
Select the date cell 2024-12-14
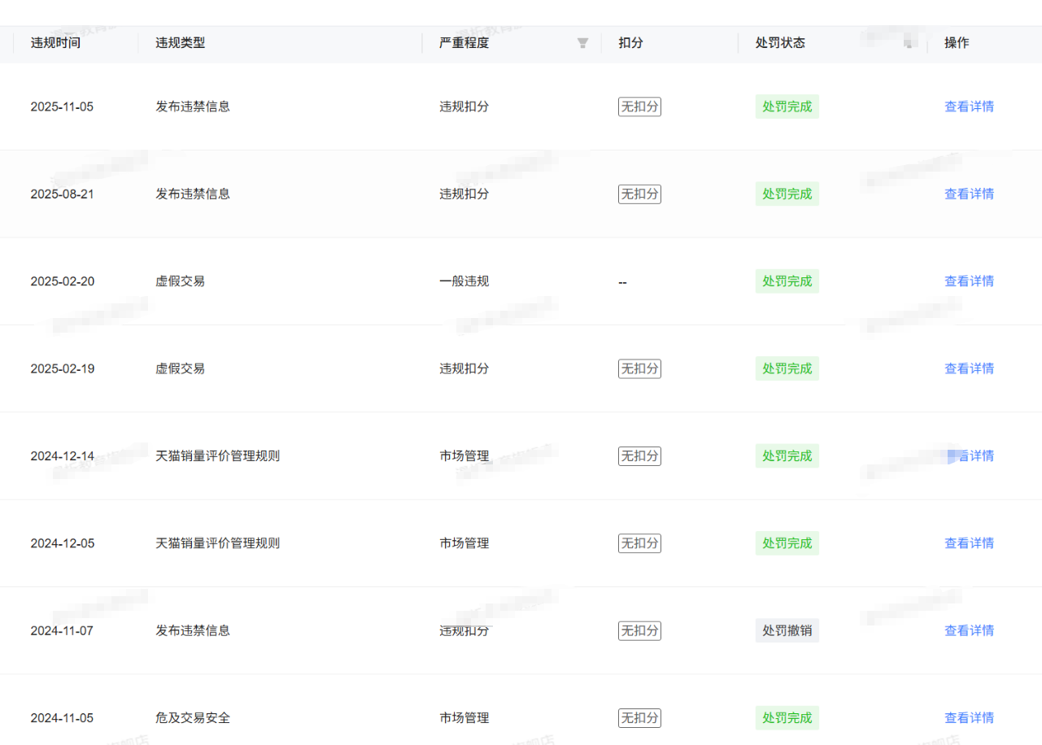(x=63, y=456)
